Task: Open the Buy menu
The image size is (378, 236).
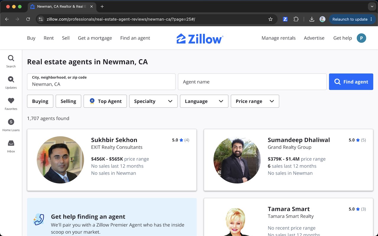Action: 31,38
